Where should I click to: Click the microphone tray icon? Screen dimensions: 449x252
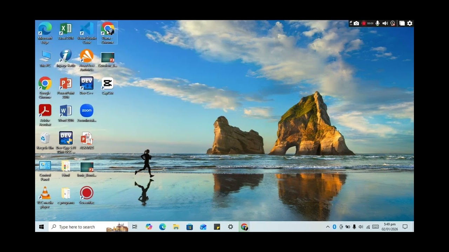[354, 227]
